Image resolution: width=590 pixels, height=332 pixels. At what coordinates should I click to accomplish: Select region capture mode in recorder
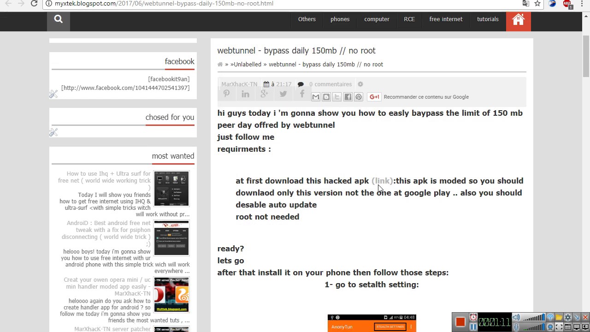559,327
